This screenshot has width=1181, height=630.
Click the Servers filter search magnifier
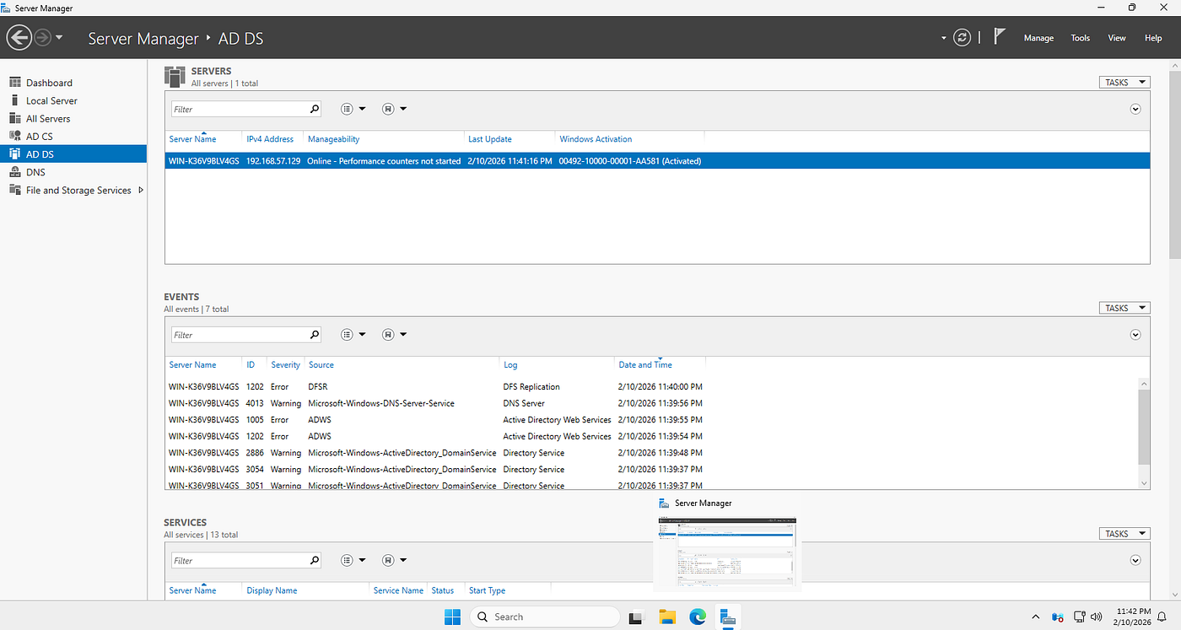(315, 109)
